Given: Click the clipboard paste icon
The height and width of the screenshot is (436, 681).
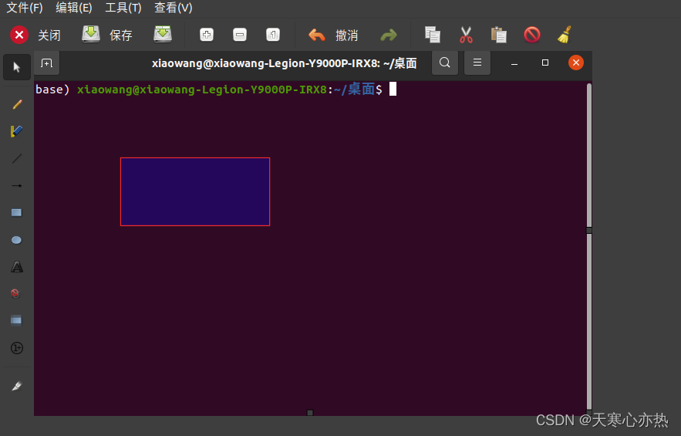Looking at the screenshot, I should (x=499, y=35).
